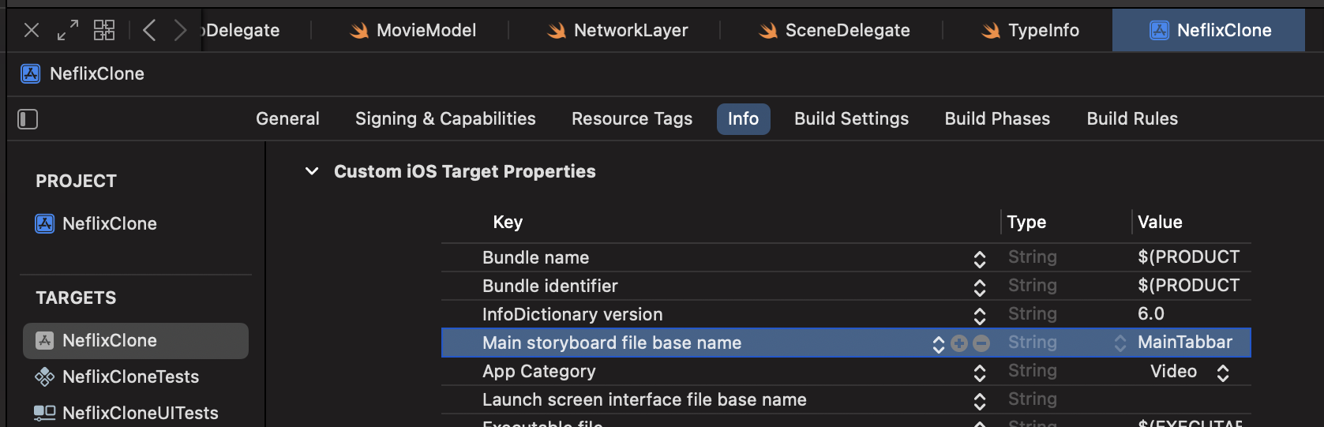Click Launch screen interface file base name key

click(644, 399)
